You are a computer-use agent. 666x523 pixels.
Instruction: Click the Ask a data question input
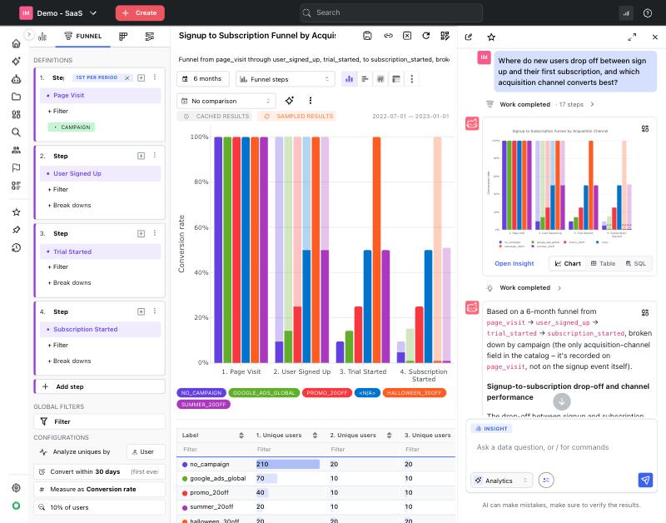click(x=559, y=447)
